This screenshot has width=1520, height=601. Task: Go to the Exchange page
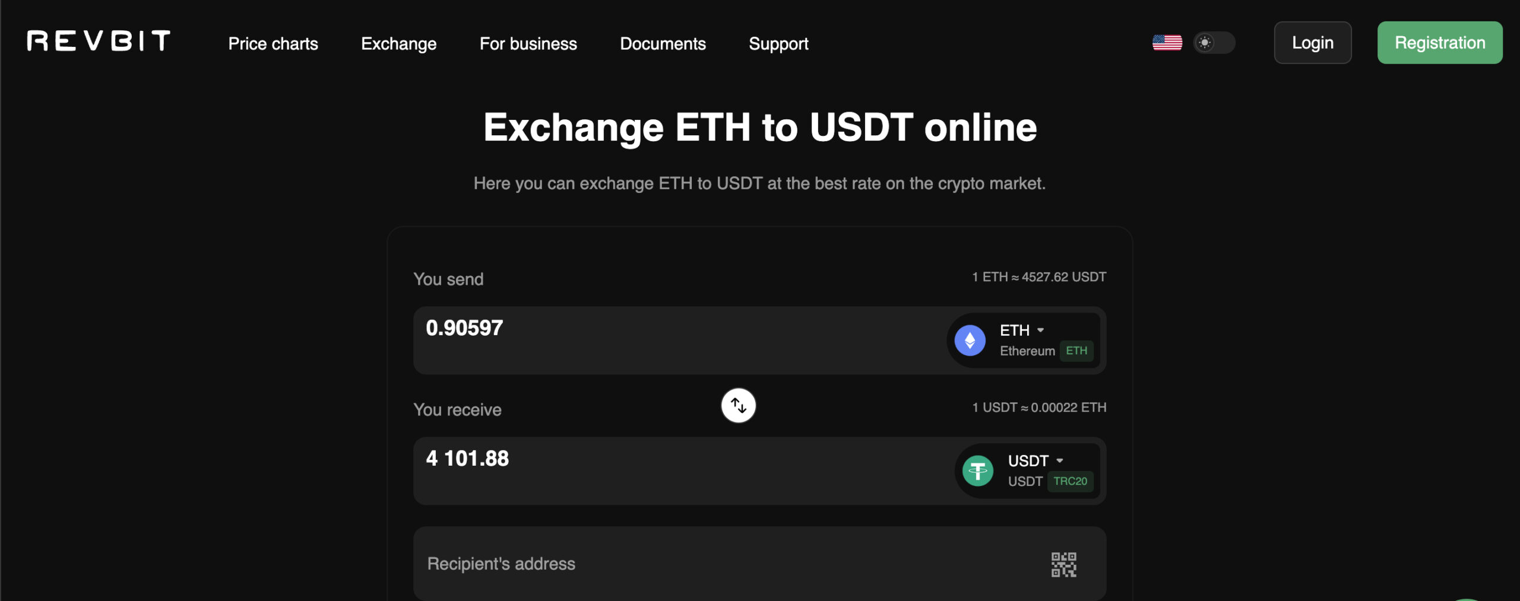tap(398, 43)
